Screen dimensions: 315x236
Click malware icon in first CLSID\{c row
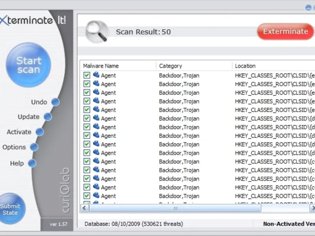tap(96, 161)
